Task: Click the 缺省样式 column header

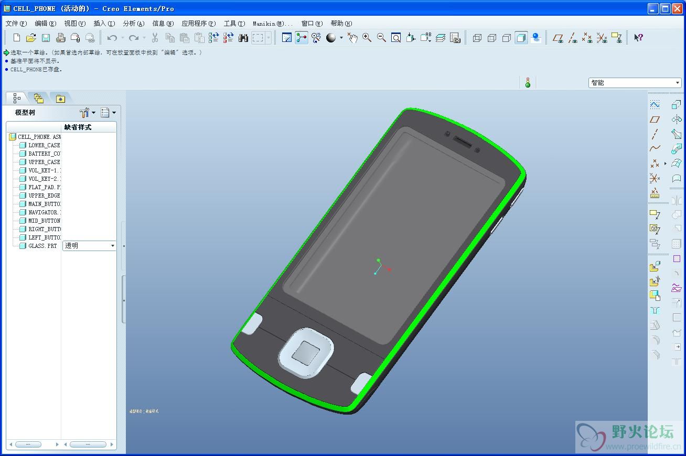Action: point(78,127)
